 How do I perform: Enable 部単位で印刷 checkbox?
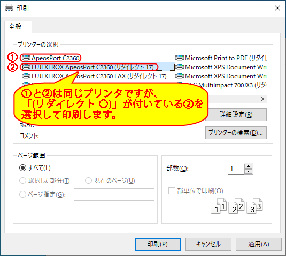[172, 191]
